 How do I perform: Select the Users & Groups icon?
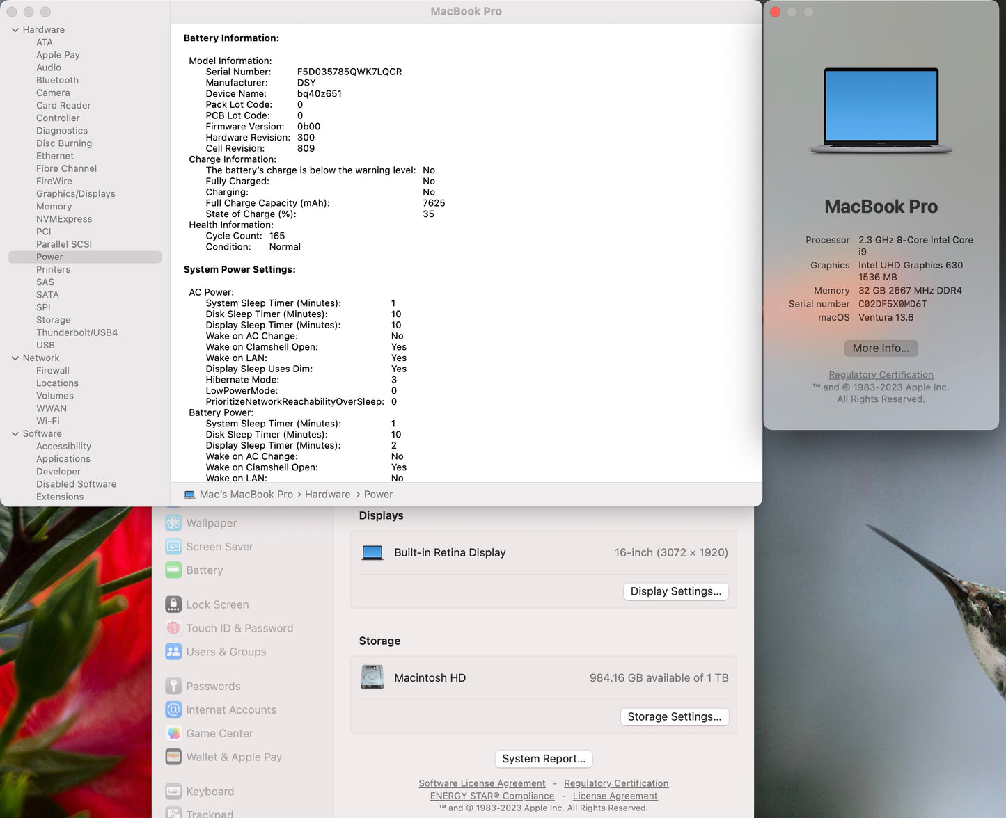[x=173, y=652]
